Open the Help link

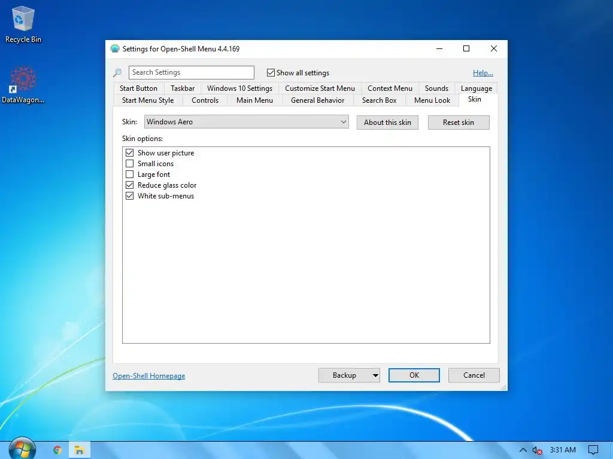click(x=483, y=72)
